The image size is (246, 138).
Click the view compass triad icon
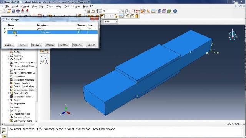point(232,34)
